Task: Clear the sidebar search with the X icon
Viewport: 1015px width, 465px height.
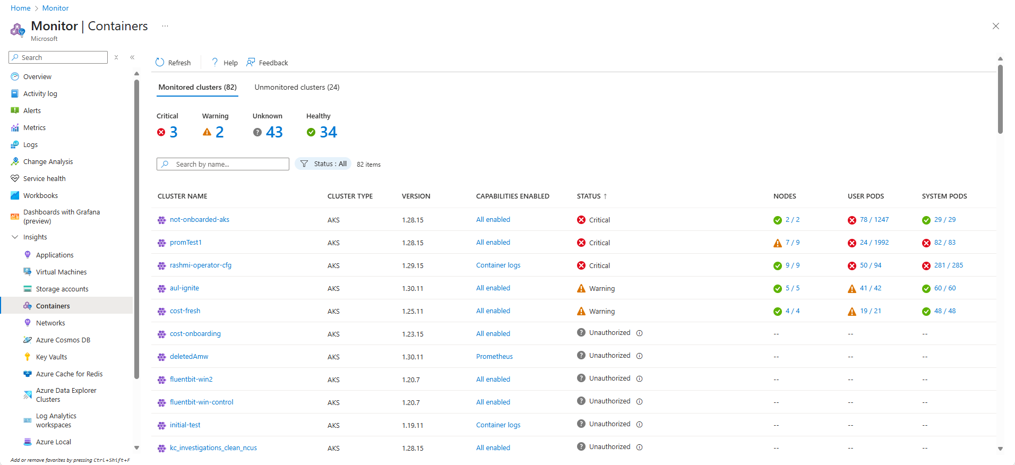Action: (x=116, y=57)
